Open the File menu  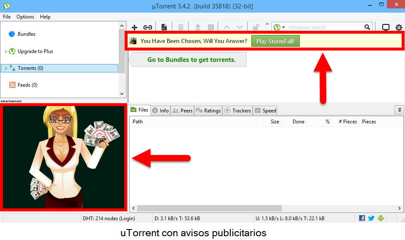click(7, 17)
